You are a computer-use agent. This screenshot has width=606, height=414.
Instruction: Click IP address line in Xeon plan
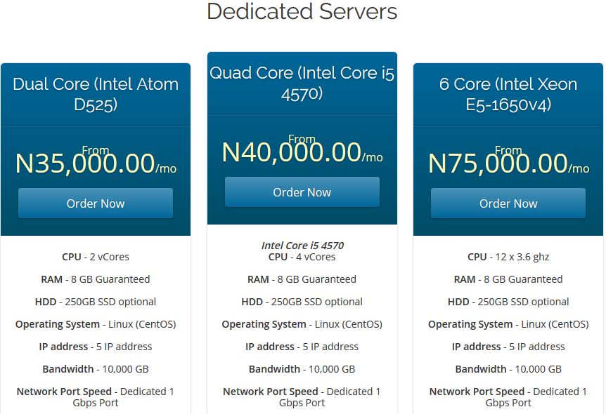tap(508, 347)
